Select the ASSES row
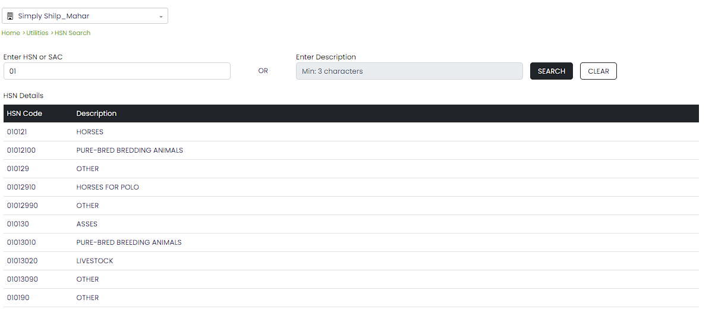 tap(87, 224)
